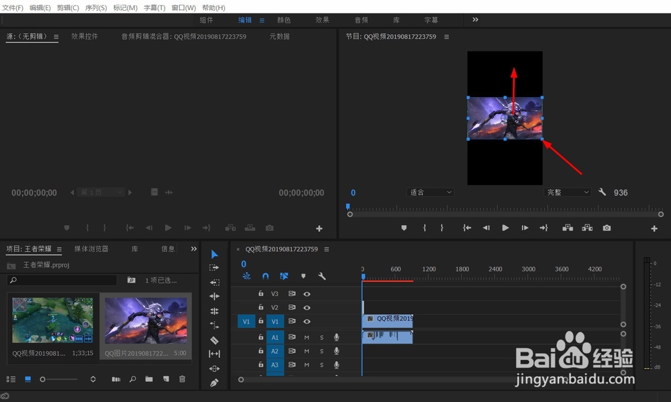Solo audio track A1
Image resolution: width=671 pixels, height=402 pixels.
point(322,338)
